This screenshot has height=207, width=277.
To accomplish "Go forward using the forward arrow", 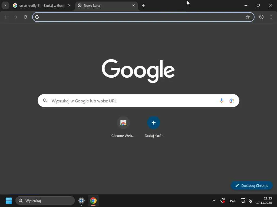I will coord(16,17).
